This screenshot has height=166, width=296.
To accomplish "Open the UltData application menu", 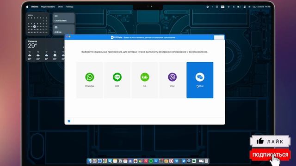I will pos(35,6).
